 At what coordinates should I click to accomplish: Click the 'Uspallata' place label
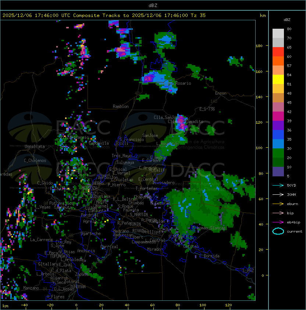(35, 147)
